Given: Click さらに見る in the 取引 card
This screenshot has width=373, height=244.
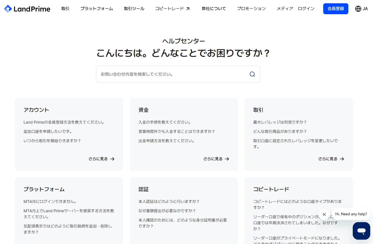Looking at the screenshot, I should click(331, 159).
